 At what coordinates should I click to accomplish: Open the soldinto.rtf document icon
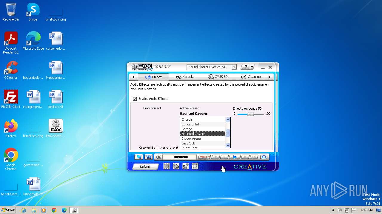coord(56,99)
